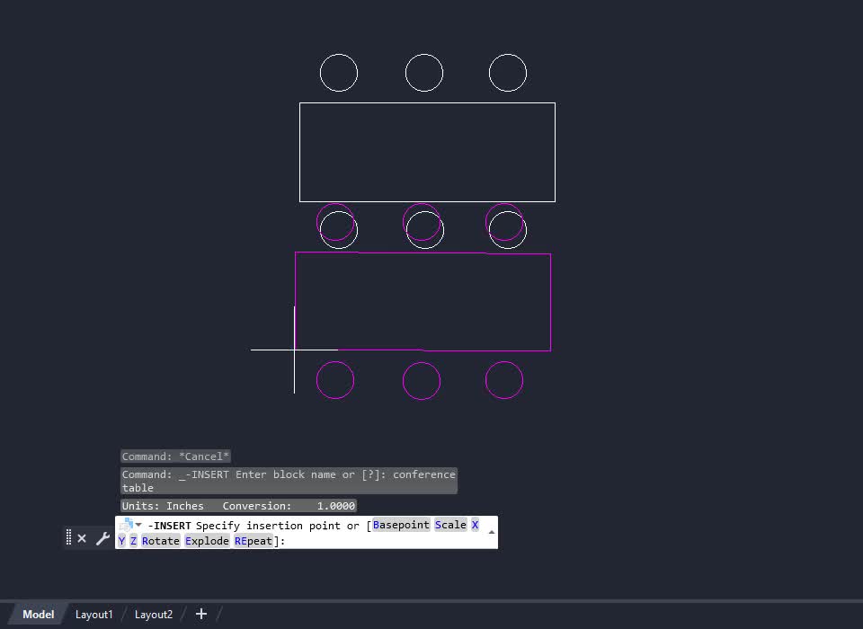Click the magenta preview rectangle right edge
863x629 pixels.
tap(550, 302)
